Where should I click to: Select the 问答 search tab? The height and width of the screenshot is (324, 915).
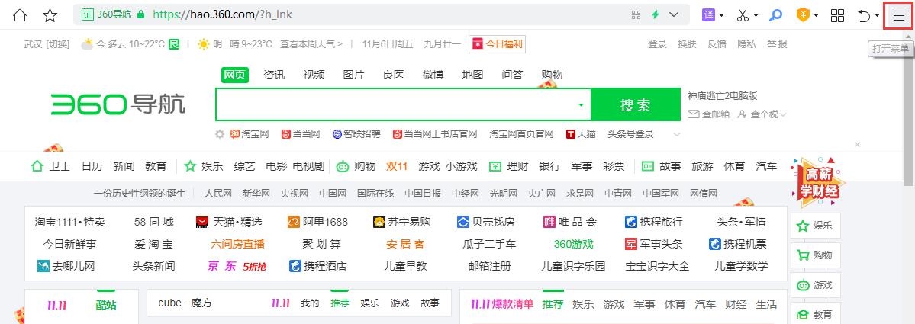click(512, 75)
